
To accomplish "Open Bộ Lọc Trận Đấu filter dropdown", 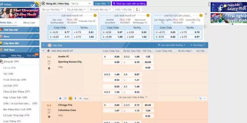I will point(52,10).
